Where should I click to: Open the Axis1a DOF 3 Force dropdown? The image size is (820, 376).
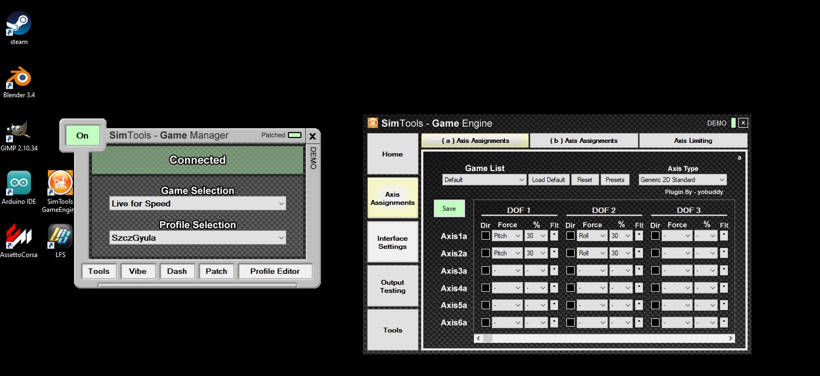point(677,236)
